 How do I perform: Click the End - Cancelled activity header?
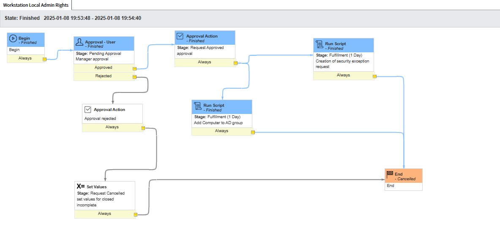(x=403, y=176)
